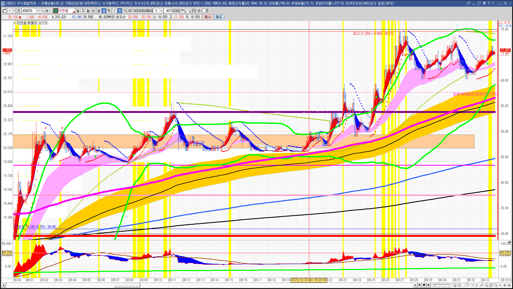Select the 10 interval tab
This screenshot has width=513, height=289.
click(125, 11)
